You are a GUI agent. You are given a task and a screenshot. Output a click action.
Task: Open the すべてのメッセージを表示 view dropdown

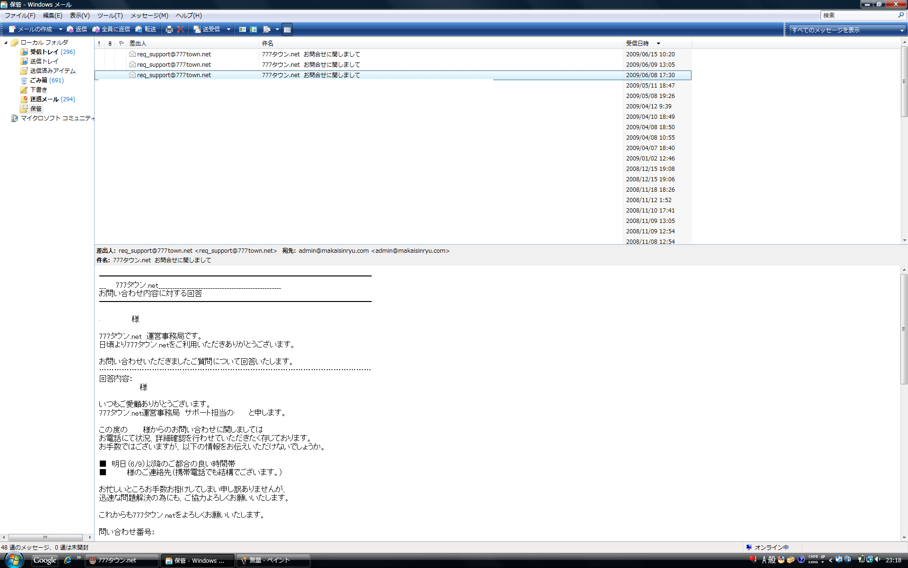tap(847, 30)
